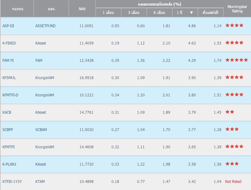
Task: Click the Morningstar Rating column header
Action: pos(235,9)
